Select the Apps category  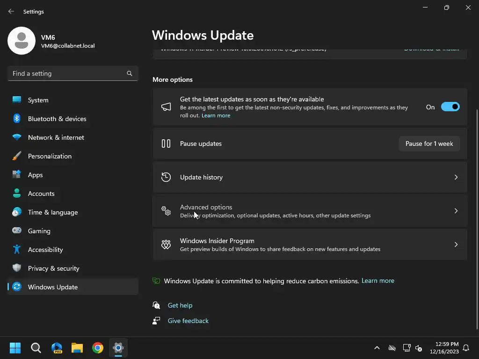coord(73,175)
